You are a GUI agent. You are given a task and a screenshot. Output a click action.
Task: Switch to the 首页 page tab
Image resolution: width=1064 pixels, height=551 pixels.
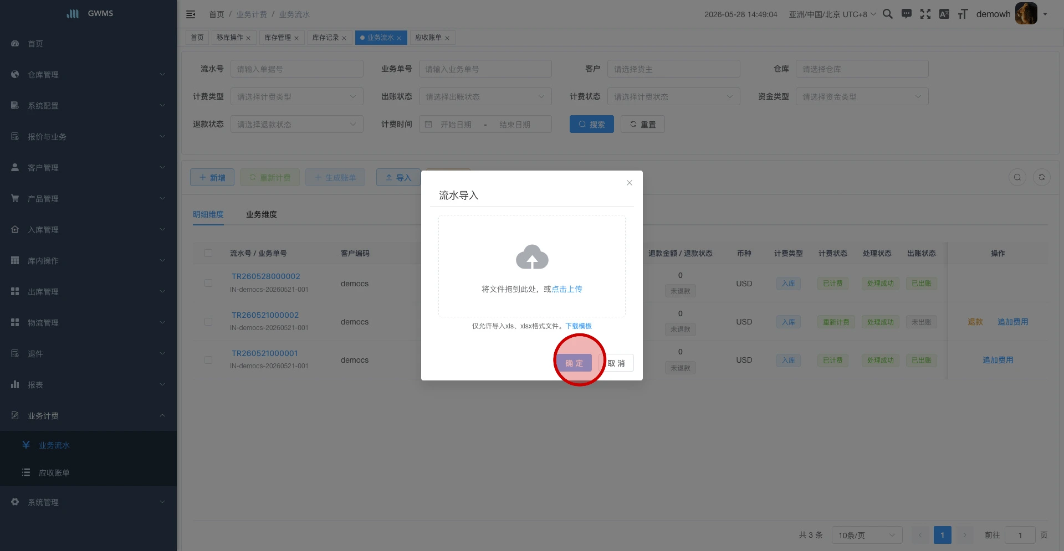click(x=197, y=38)
